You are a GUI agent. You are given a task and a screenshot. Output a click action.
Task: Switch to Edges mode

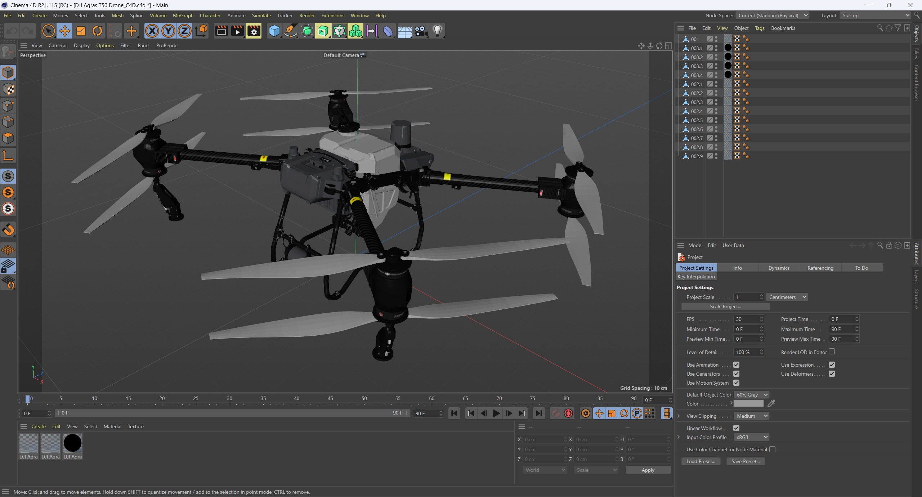(x=8, y=122)
